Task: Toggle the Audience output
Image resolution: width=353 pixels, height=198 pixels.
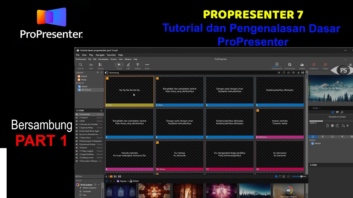Action: (314, 66)
